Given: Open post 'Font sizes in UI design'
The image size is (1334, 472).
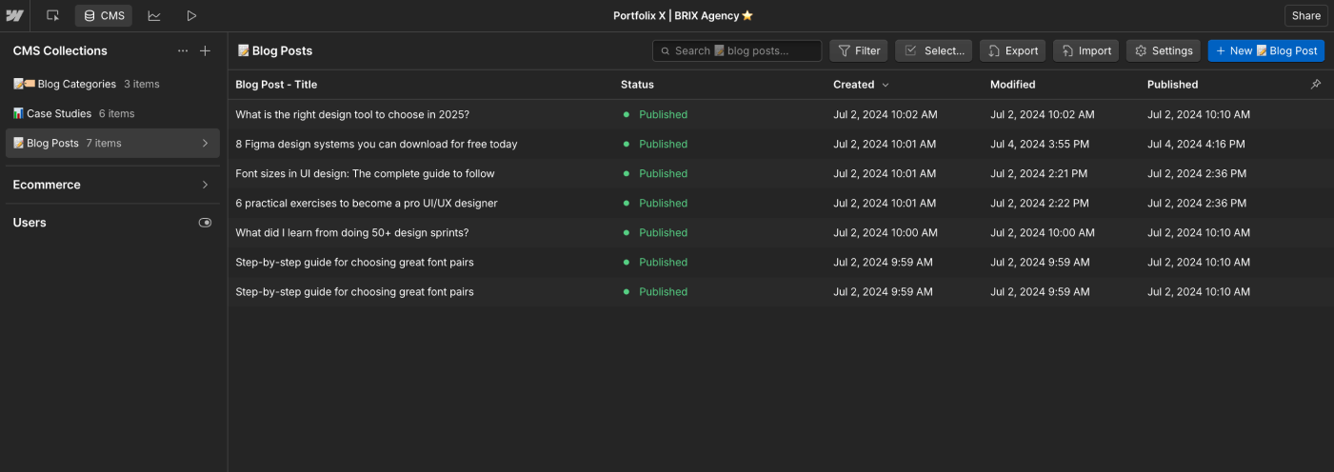Looking at the screenshot, I should click(365, 173).
